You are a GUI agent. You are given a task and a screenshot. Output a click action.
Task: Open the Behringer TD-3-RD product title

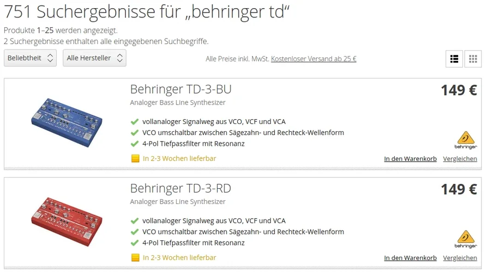181,188
